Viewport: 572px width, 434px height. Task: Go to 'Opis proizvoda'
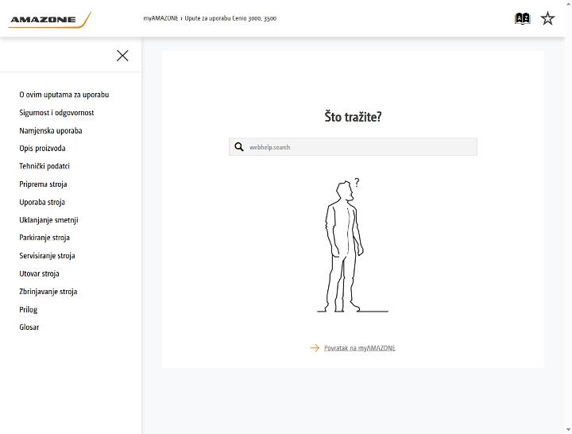coord(42,148)
